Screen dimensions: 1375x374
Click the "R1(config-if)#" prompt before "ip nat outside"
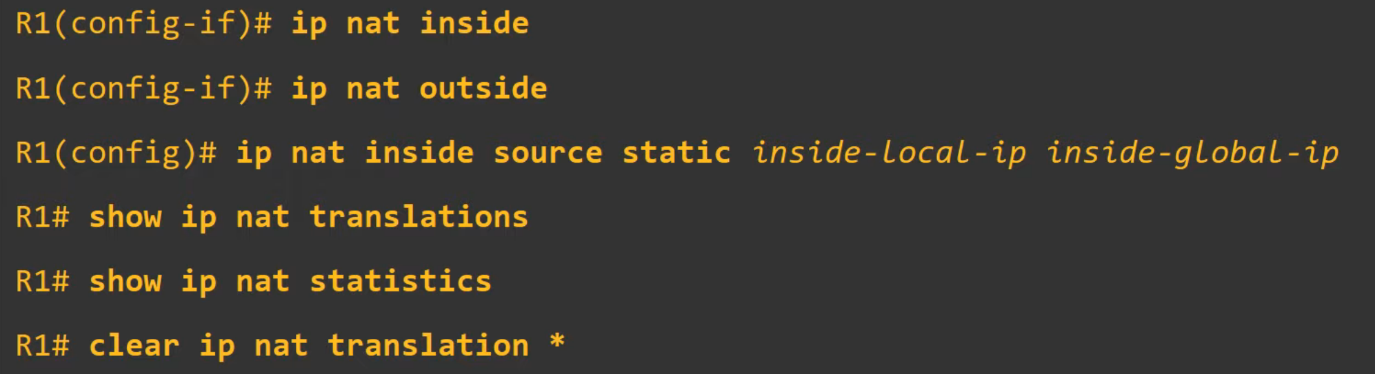coord(143,89)
